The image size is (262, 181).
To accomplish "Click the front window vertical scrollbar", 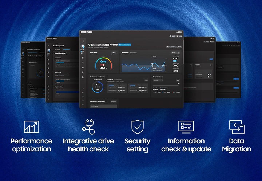I will click(x=183, y=51).
